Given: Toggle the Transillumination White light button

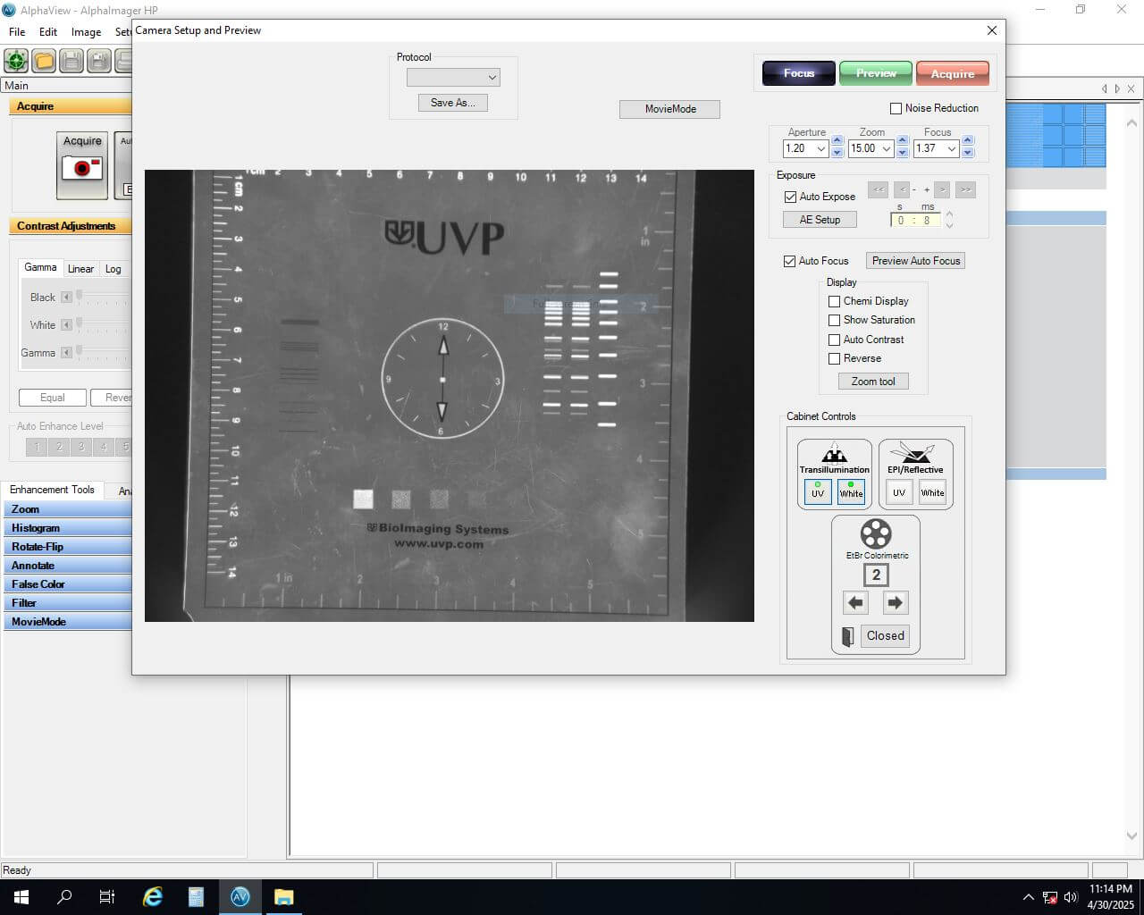Looking at the screenshot, I should point(851,491).
